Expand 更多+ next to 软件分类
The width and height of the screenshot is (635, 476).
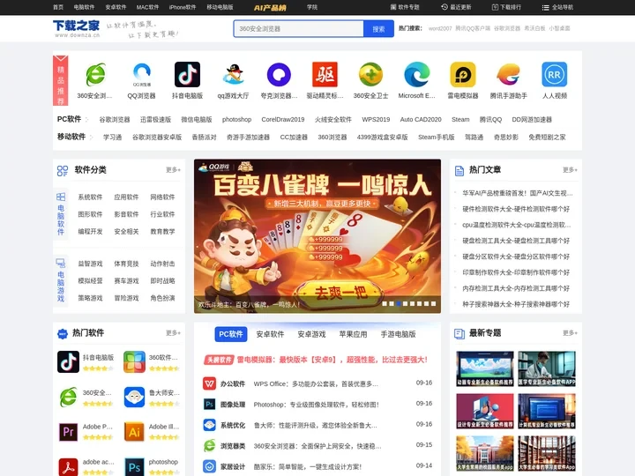pos(173,170)
